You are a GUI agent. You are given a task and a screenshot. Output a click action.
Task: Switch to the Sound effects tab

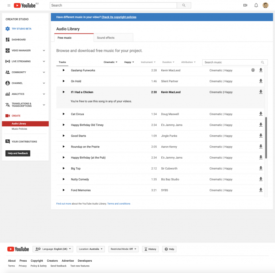pyautogui.click(x=113, y=37)
